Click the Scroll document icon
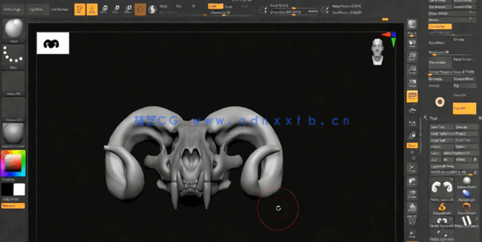The height and width of the screenshot is (242, 482). (x=412, y=43)
